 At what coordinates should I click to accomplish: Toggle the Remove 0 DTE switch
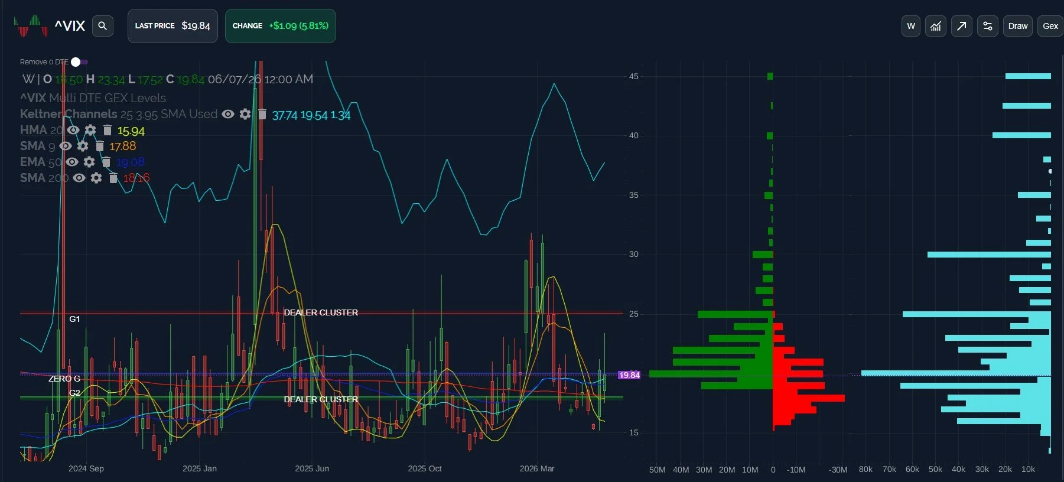[79, 62]
